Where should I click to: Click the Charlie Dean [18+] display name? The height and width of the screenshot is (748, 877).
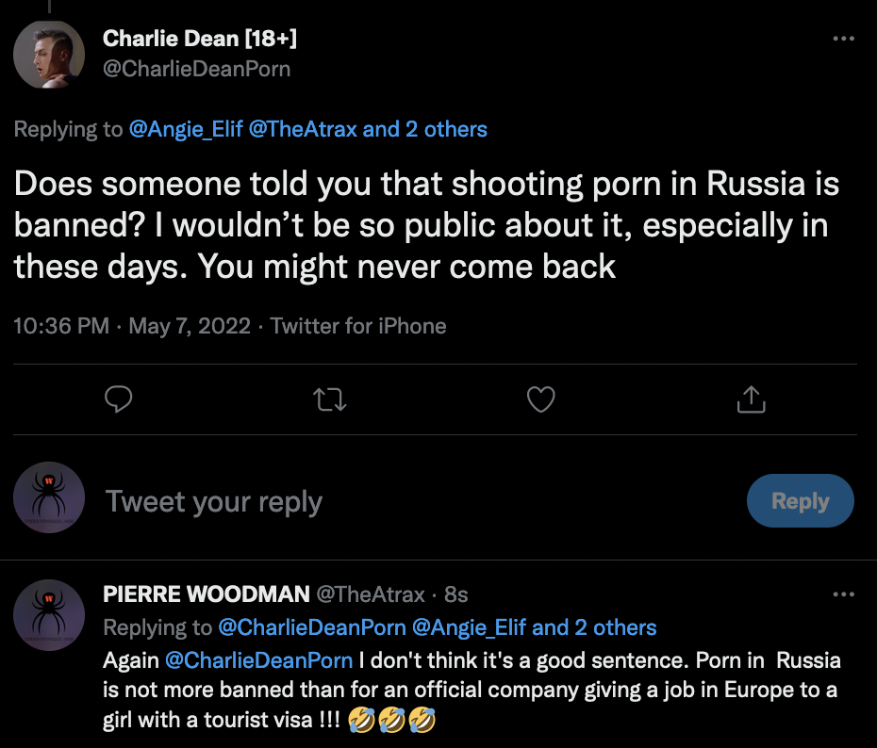tap(200, 40)
